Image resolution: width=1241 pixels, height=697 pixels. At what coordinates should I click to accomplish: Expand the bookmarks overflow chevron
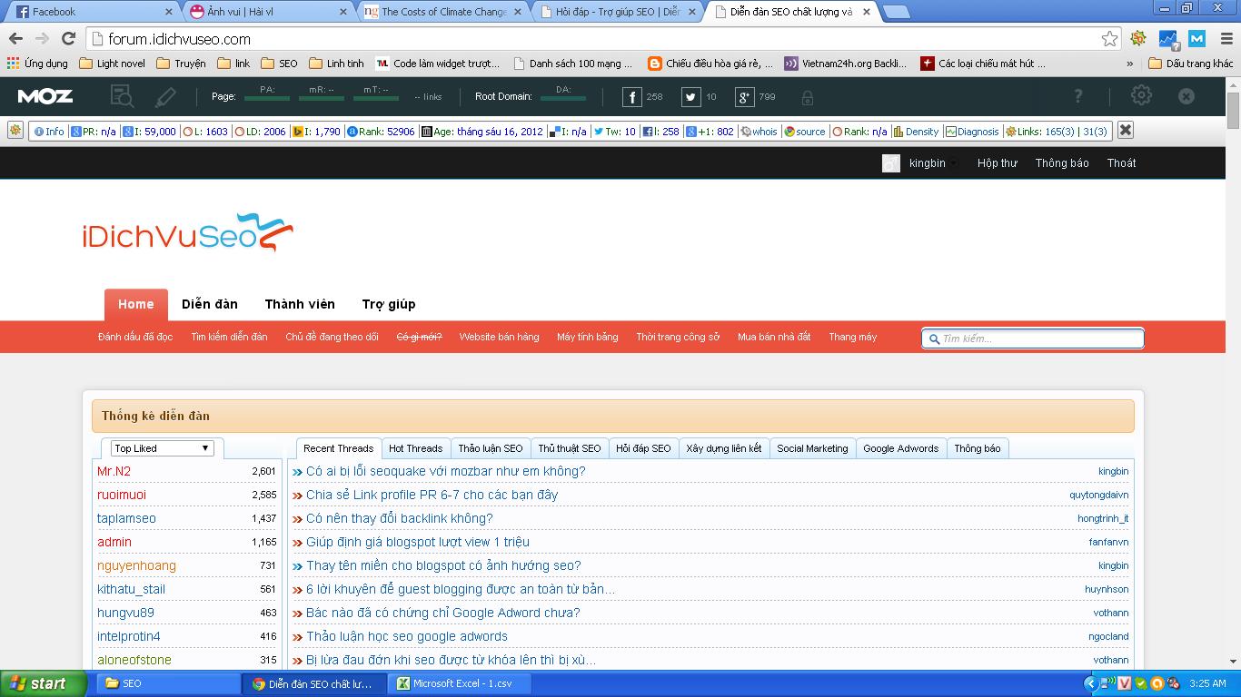1129,64
